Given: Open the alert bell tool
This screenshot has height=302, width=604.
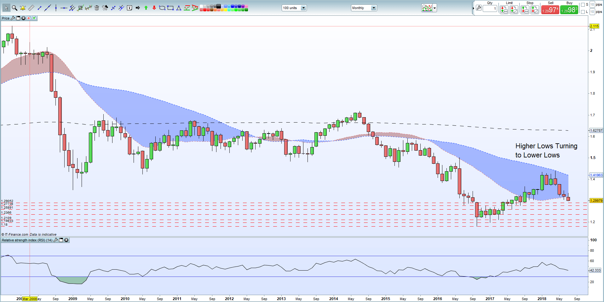Looking at the screenshot, I should click(x=23, y=8).
